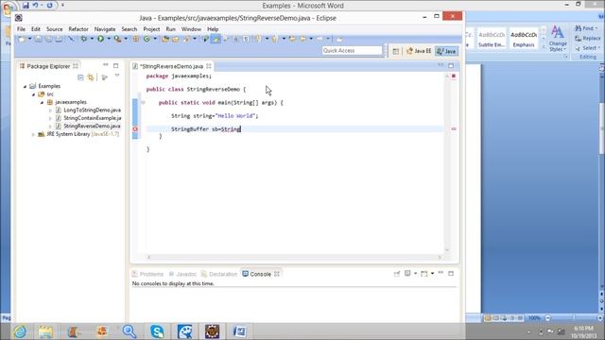Open Internet Explorer from the taskbar

pyautogui.click(x=20, y=331)
